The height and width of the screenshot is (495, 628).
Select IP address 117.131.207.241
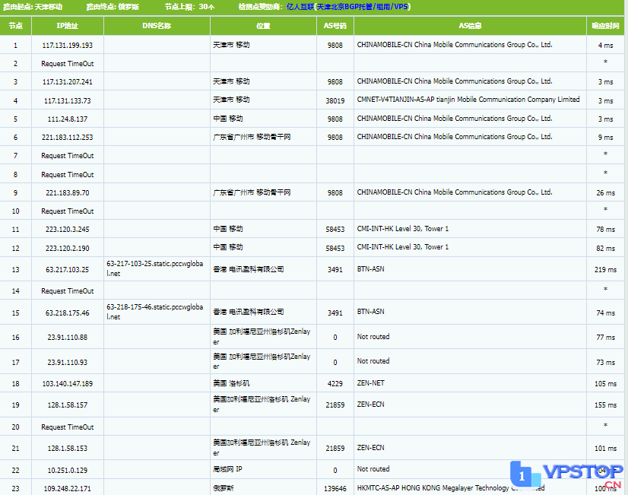tap(67, 81)
